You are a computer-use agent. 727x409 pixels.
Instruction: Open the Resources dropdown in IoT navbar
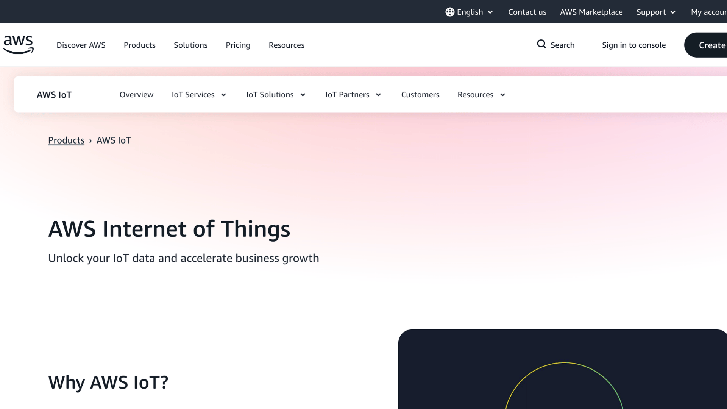[481, 95]
